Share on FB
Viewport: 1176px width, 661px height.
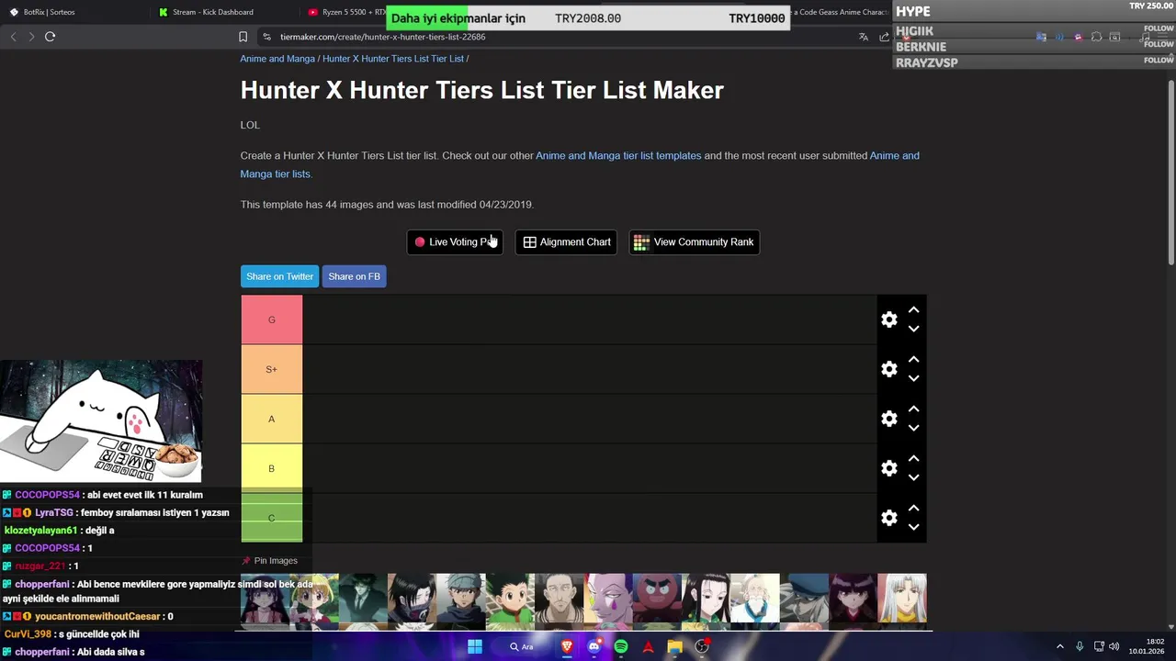354,276
